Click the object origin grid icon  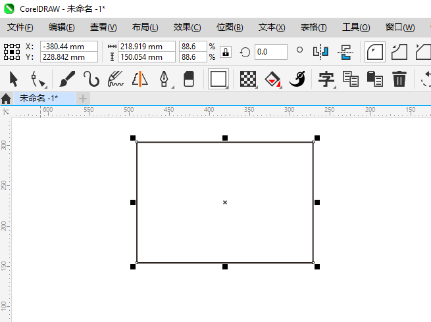point(12,52)
